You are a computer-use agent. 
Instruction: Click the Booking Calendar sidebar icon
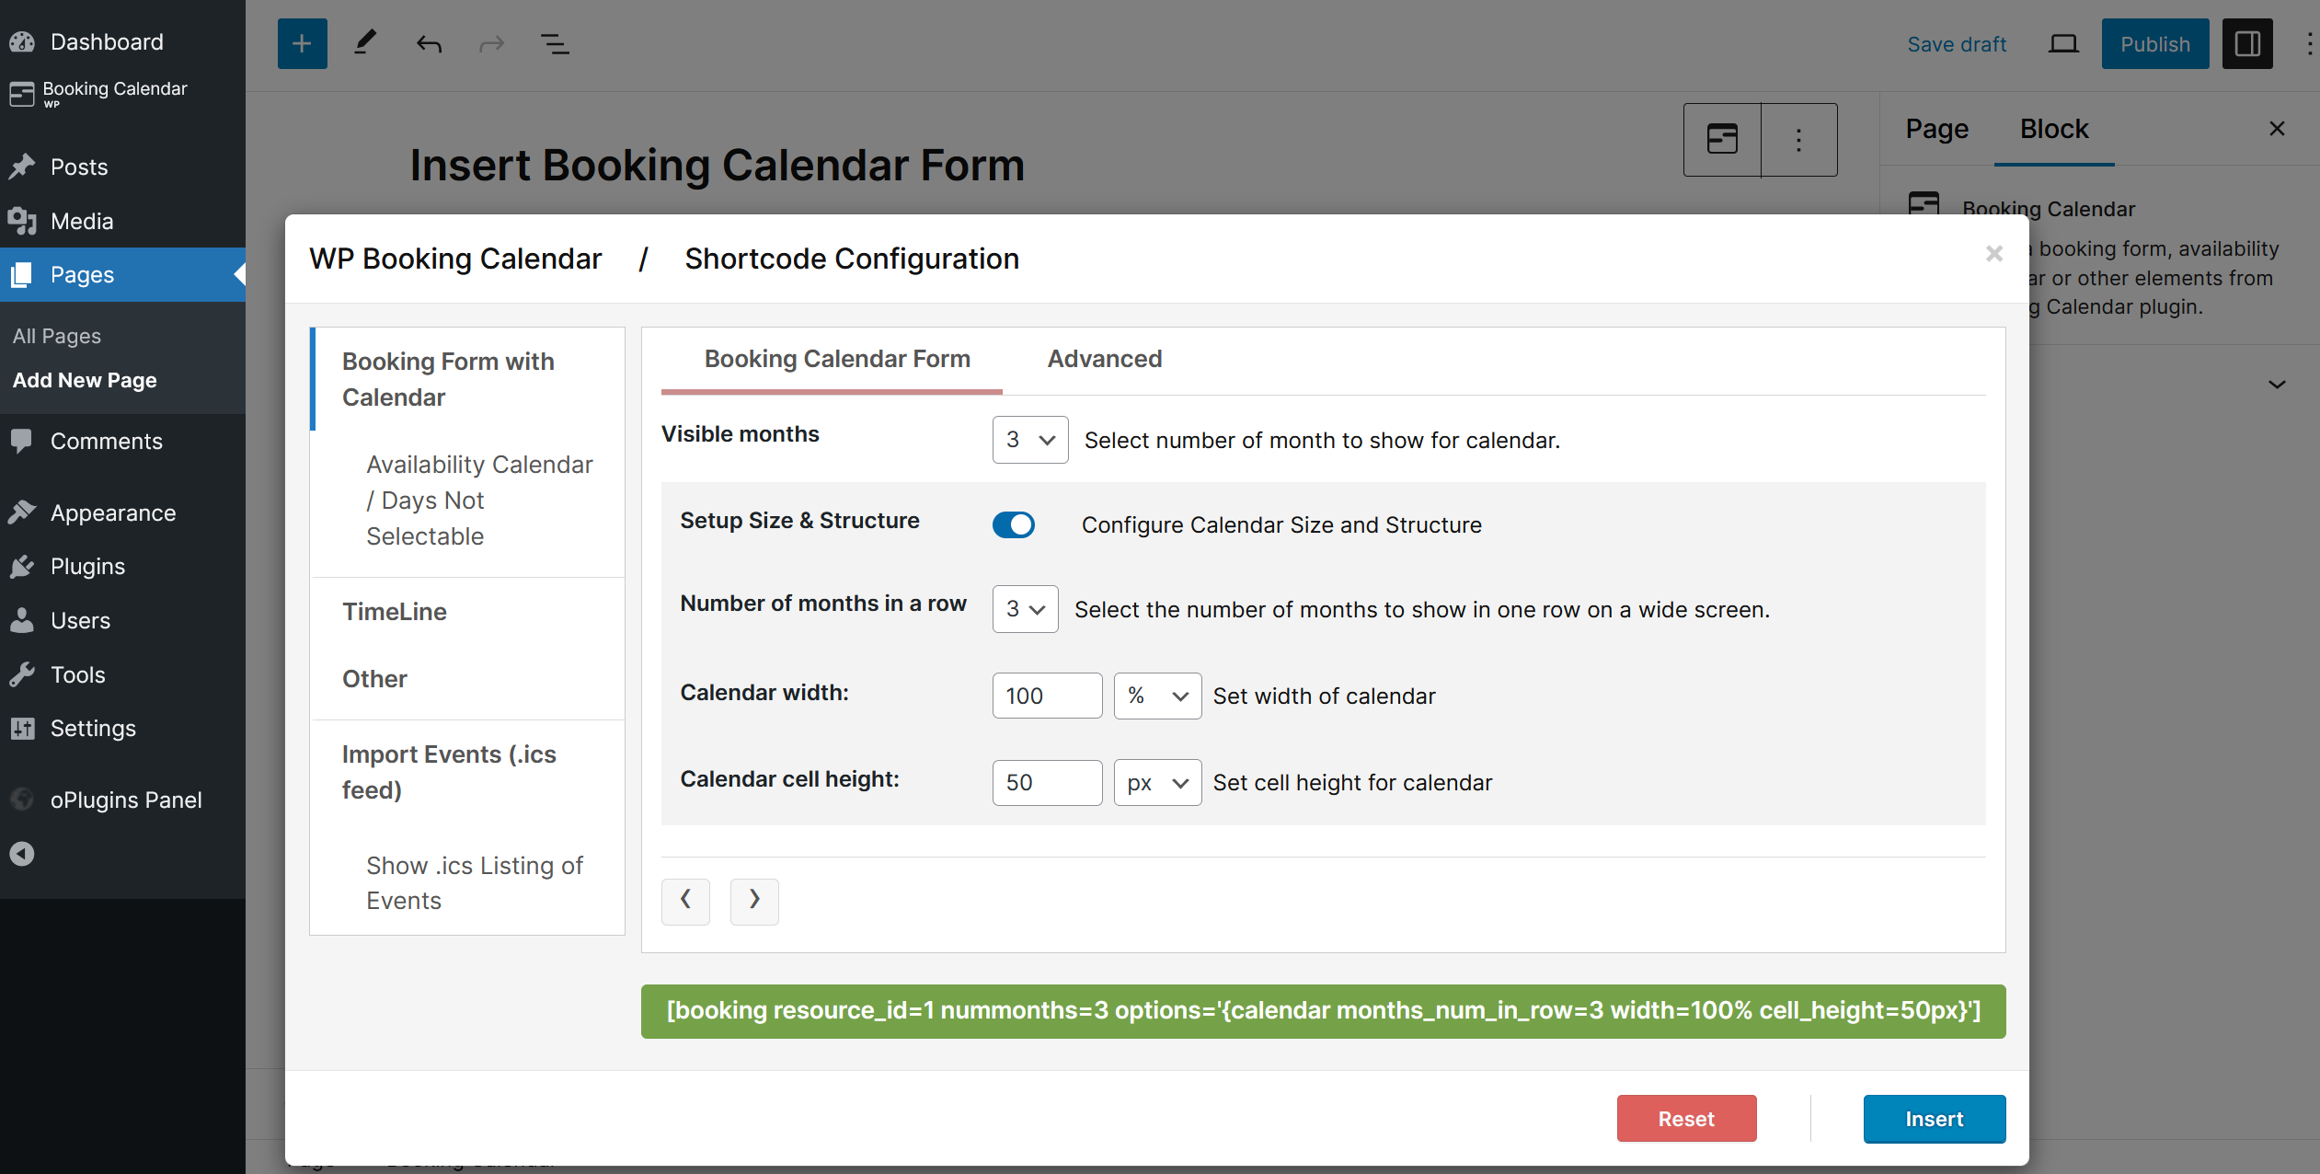coord(22,92)
